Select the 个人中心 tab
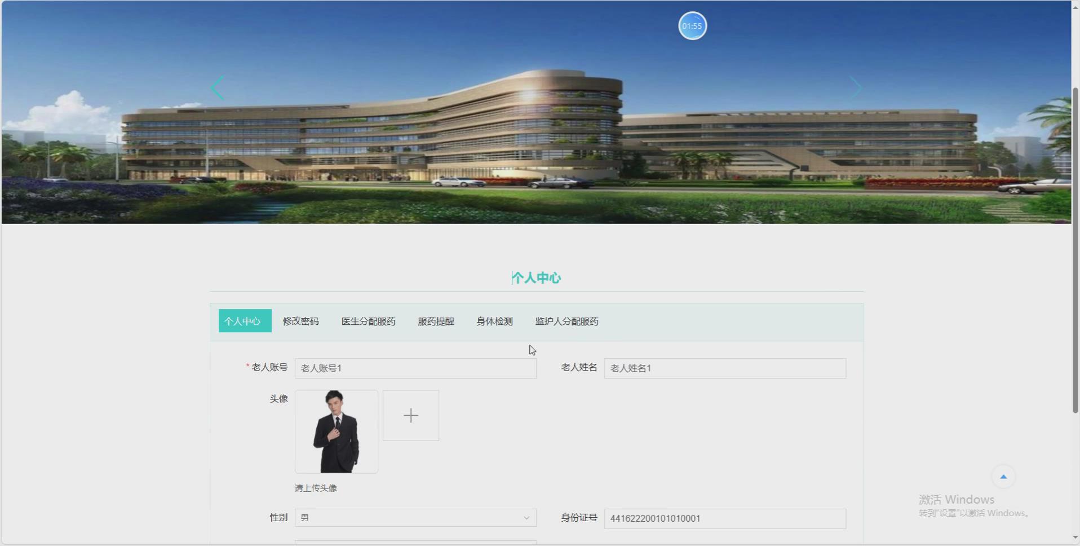Viewport: 1080px width, 546px height. click(x=244, y=321)
